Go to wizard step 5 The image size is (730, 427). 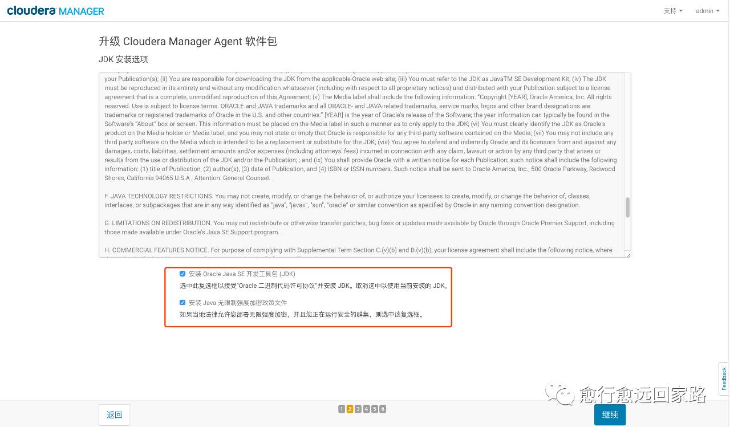pos(375,409)
